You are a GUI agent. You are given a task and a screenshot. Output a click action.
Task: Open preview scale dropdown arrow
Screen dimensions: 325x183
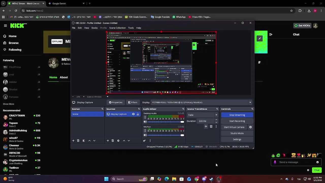click(x=107, y=97)
